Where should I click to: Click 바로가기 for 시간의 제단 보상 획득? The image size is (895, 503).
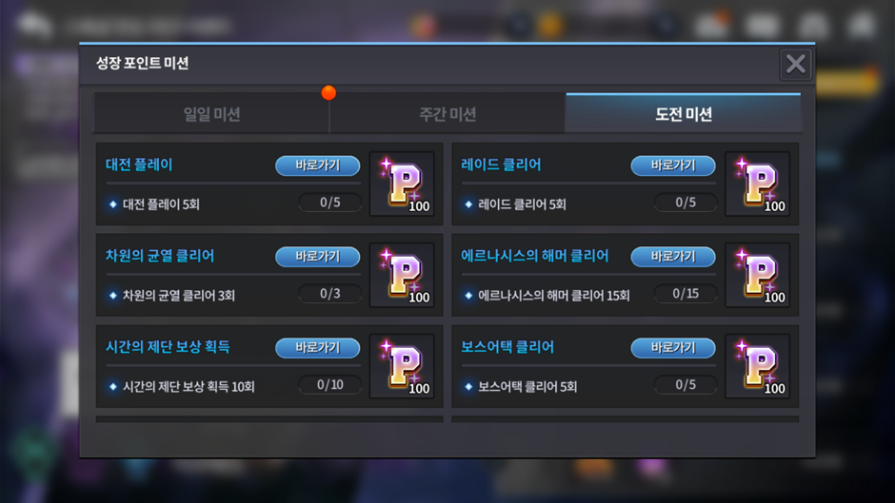(317, 348)
